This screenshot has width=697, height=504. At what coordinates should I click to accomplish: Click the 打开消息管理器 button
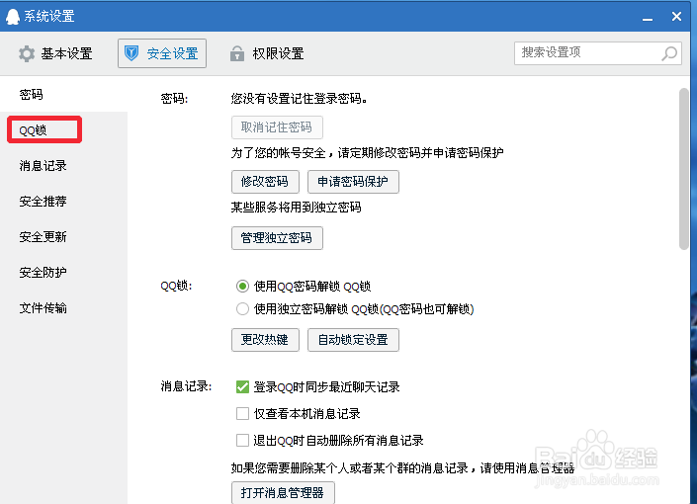[283, 493]
